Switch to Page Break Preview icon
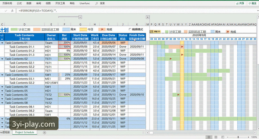This screenshot has height=139, width=259. pyautogui.click(x=223, y=137)
